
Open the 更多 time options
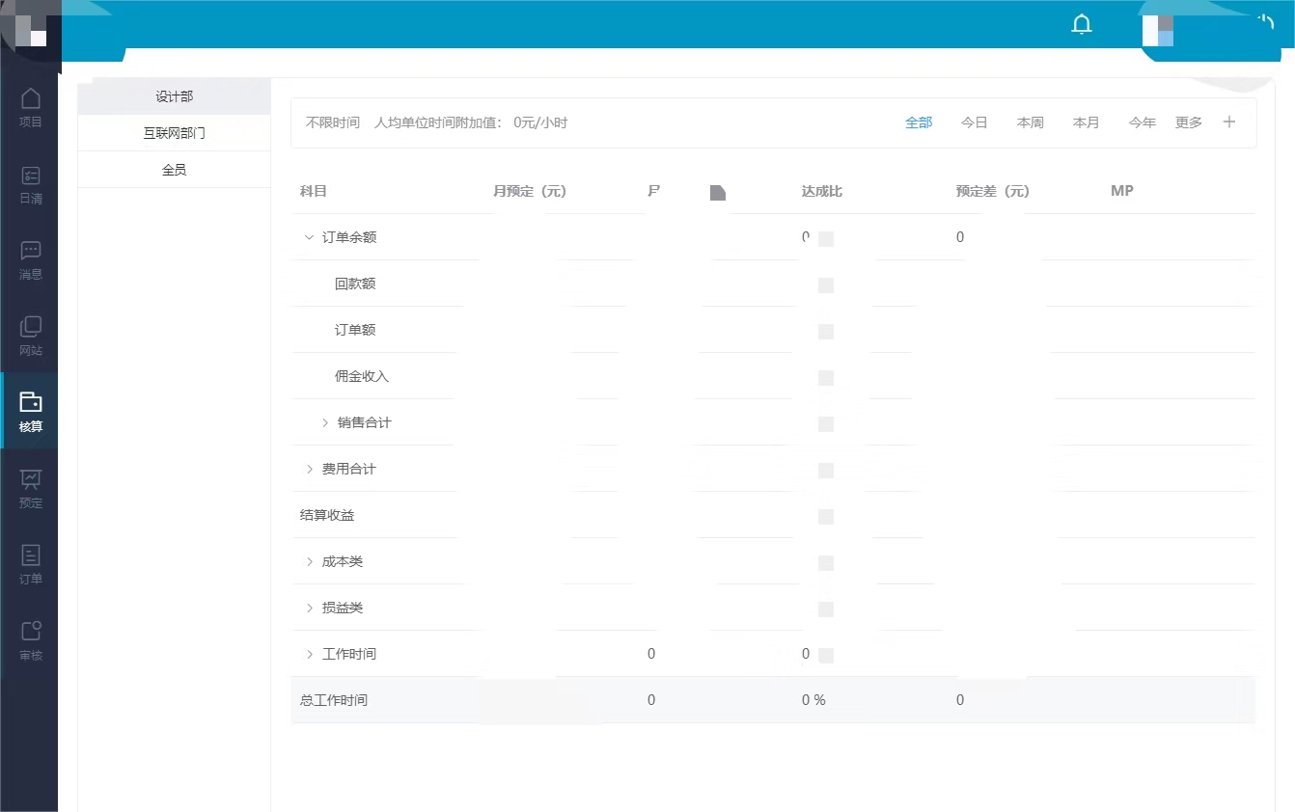[1189, 122]
